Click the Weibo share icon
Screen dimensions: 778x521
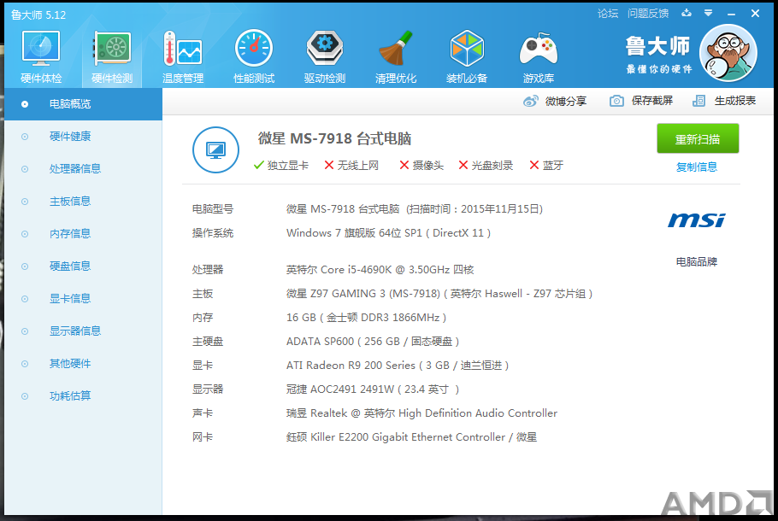[x=530, y=101]
